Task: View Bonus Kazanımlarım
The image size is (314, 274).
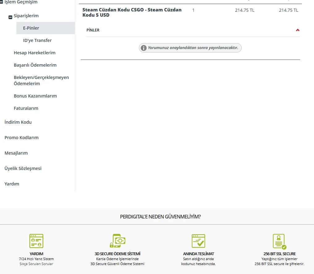Action: (x=35, y=96)
